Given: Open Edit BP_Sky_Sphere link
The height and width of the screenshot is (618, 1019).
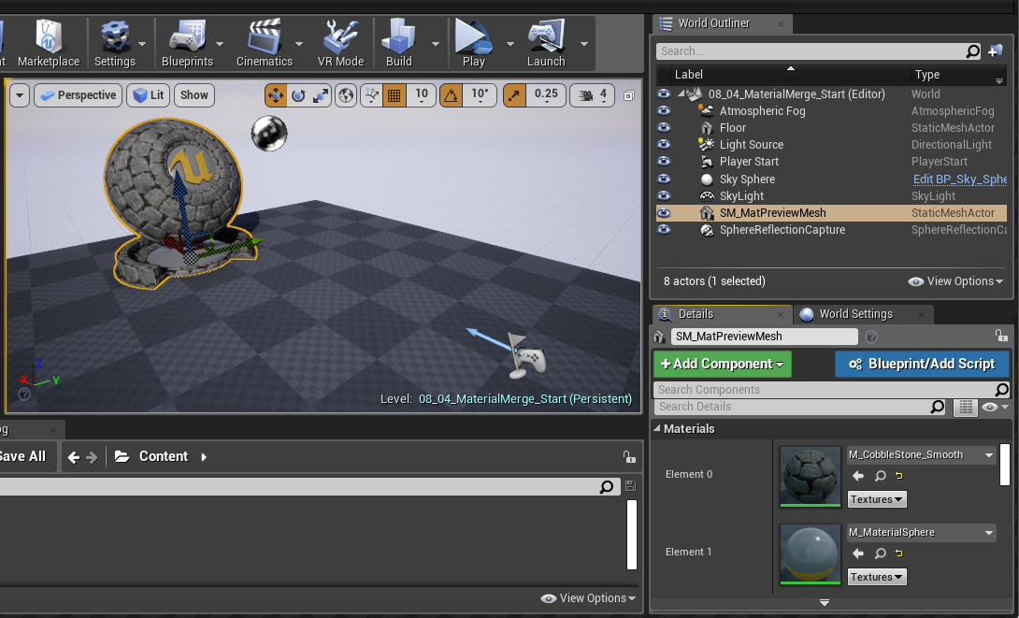Looking at the screenshot, I should pyautogui.click(x=959, y=179).
